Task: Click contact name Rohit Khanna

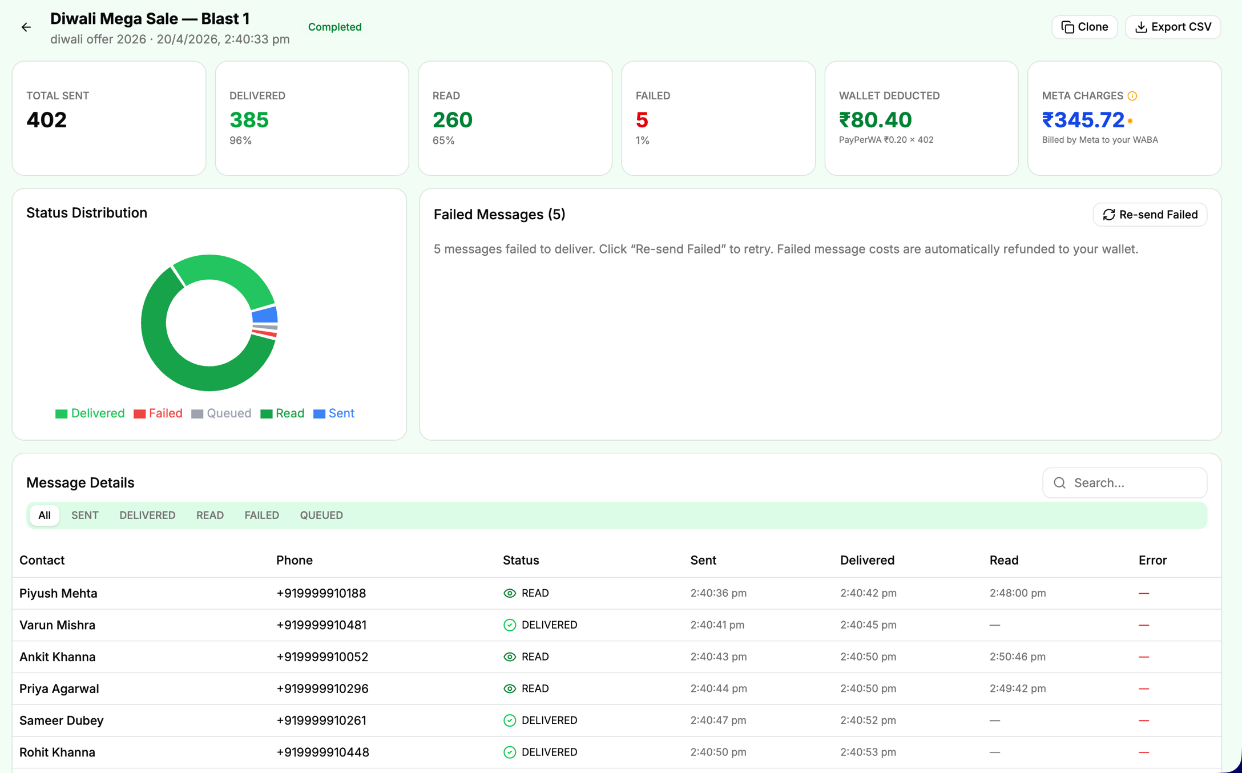Action: (x=57, y=752)
